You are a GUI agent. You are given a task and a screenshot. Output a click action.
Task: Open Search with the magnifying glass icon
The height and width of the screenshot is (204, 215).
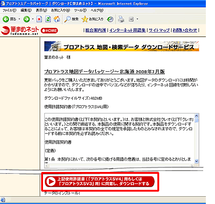click(x=67, y=19)
